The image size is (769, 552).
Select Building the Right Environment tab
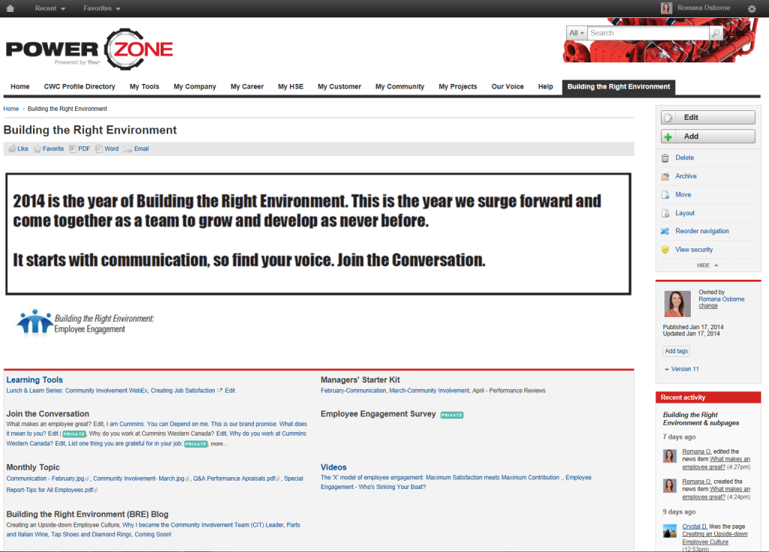click(x=619, y=87)
